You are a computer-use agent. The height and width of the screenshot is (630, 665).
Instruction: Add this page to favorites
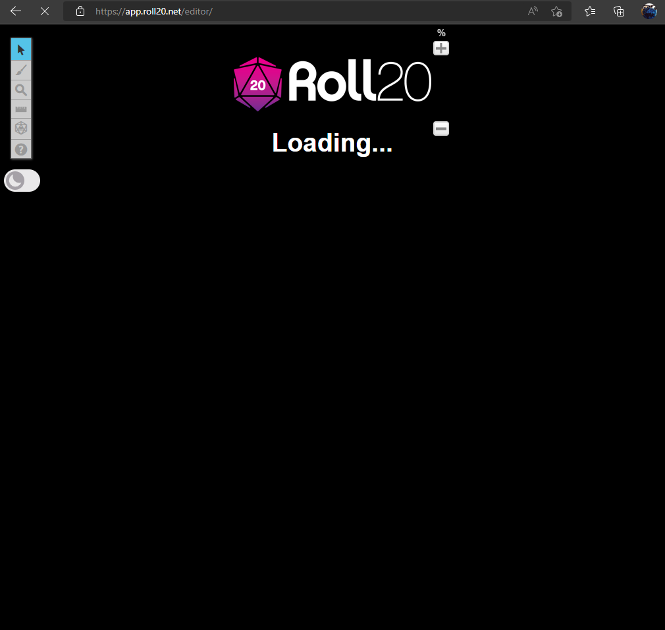556,11
